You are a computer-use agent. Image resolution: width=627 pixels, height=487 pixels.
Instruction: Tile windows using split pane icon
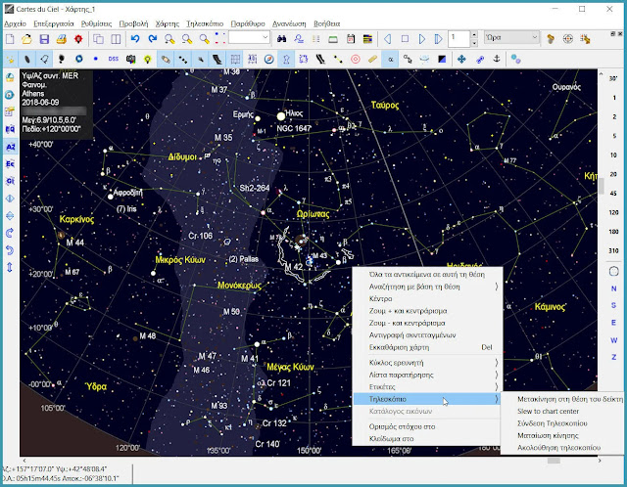[x=116, y=39]
